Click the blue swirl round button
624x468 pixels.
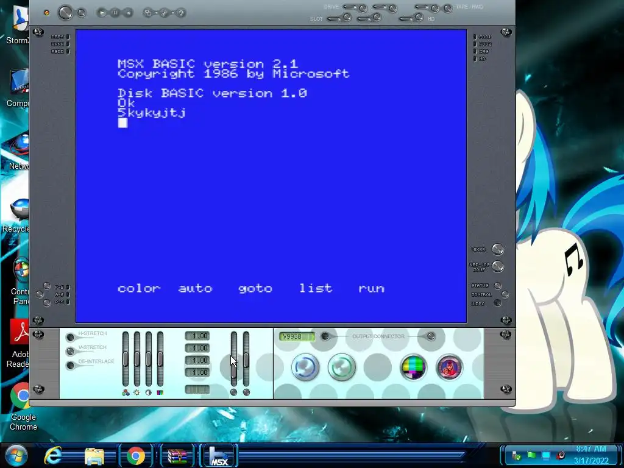click(x=305, y=367)
